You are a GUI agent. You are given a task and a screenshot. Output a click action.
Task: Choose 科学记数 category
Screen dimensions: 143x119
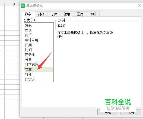[39, 65]
